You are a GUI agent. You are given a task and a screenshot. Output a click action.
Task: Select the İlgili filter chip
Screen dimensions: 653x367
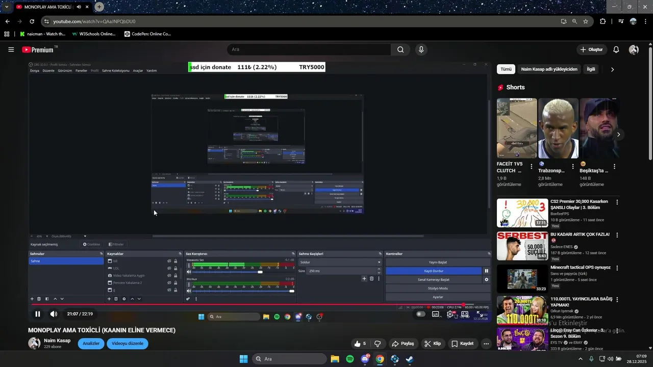tap(591, 69)
